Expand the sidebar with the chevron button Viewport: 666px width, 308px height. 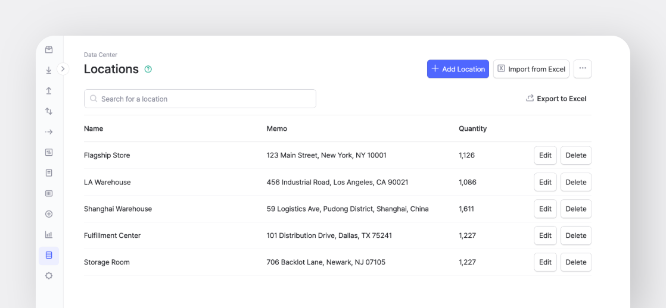point(63,69)
